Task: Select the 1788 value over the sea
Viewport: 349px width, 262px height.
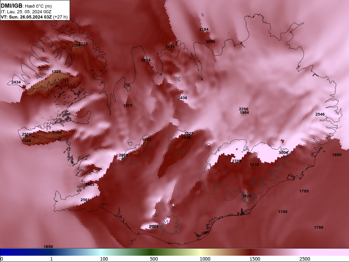Action: pos(319,227)
